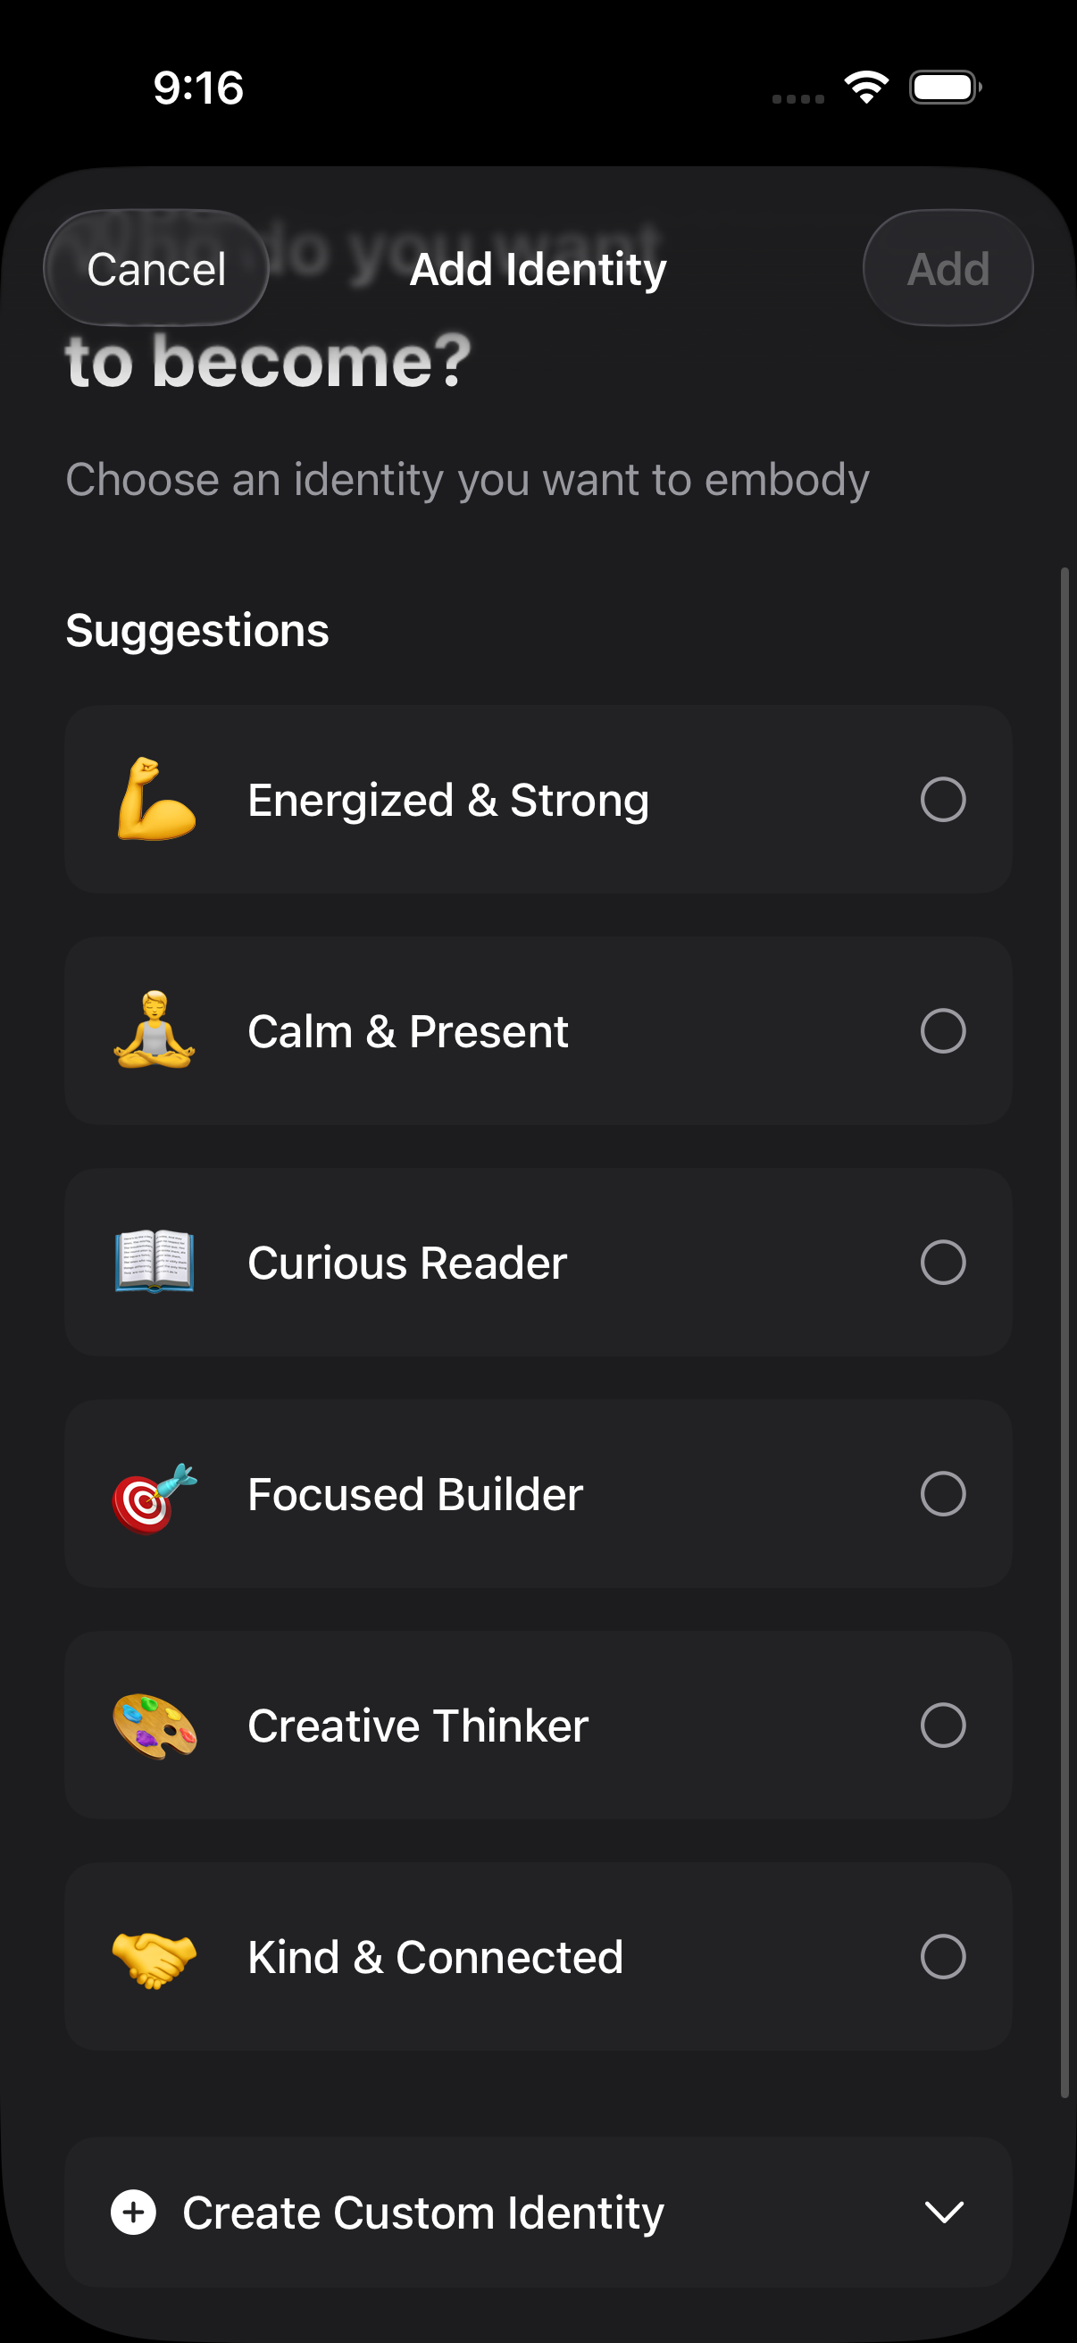Tap the flexed biceps emoji icon

click(155, 800)
